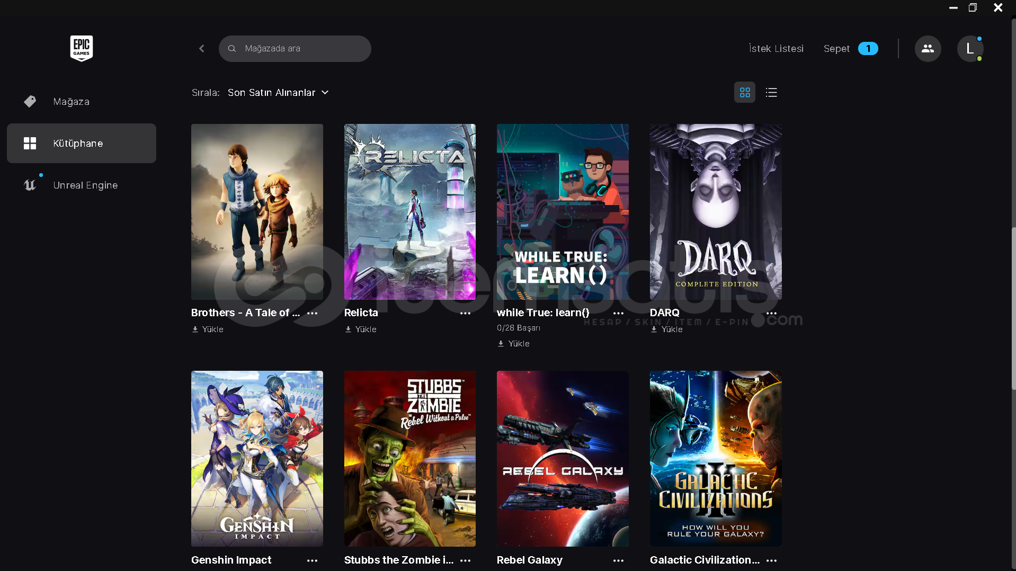Click the Unreal Engine logo icon
The image size is (1016, 571).
click(30, 185)
